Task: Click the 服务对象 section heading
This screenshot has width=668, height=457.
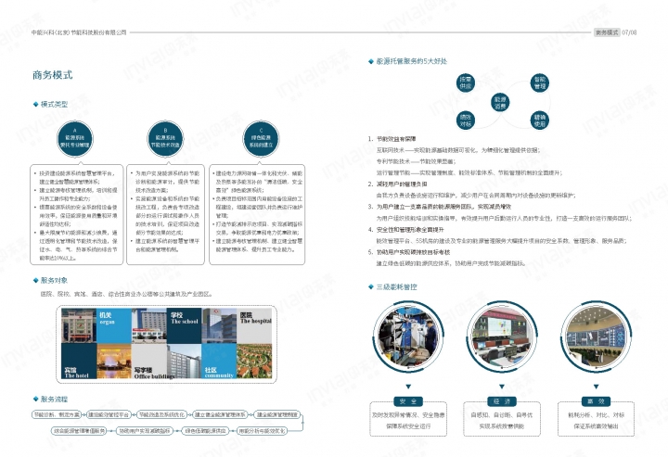Action: click(x=54, y=280)
